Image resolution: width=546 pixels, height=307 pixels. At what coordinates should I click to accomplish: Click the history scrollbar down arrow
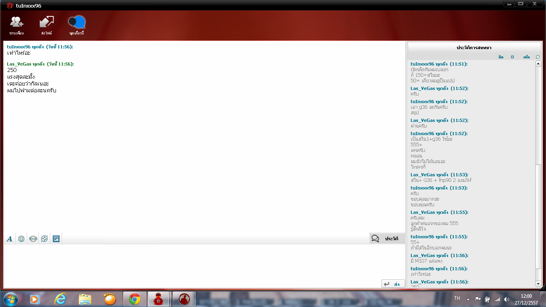click(x=538, y=284)
